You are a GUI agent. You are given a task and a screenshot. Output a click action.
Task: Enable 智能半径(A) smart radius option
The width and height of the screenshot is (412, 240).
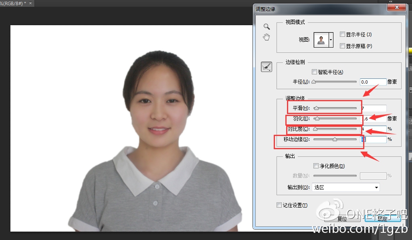[x=315, y=72]
